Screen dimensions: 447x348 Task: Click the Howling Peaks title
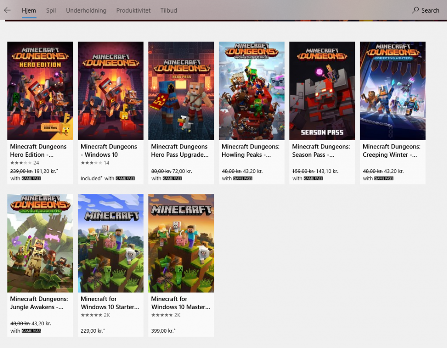(x=251, y=151)
